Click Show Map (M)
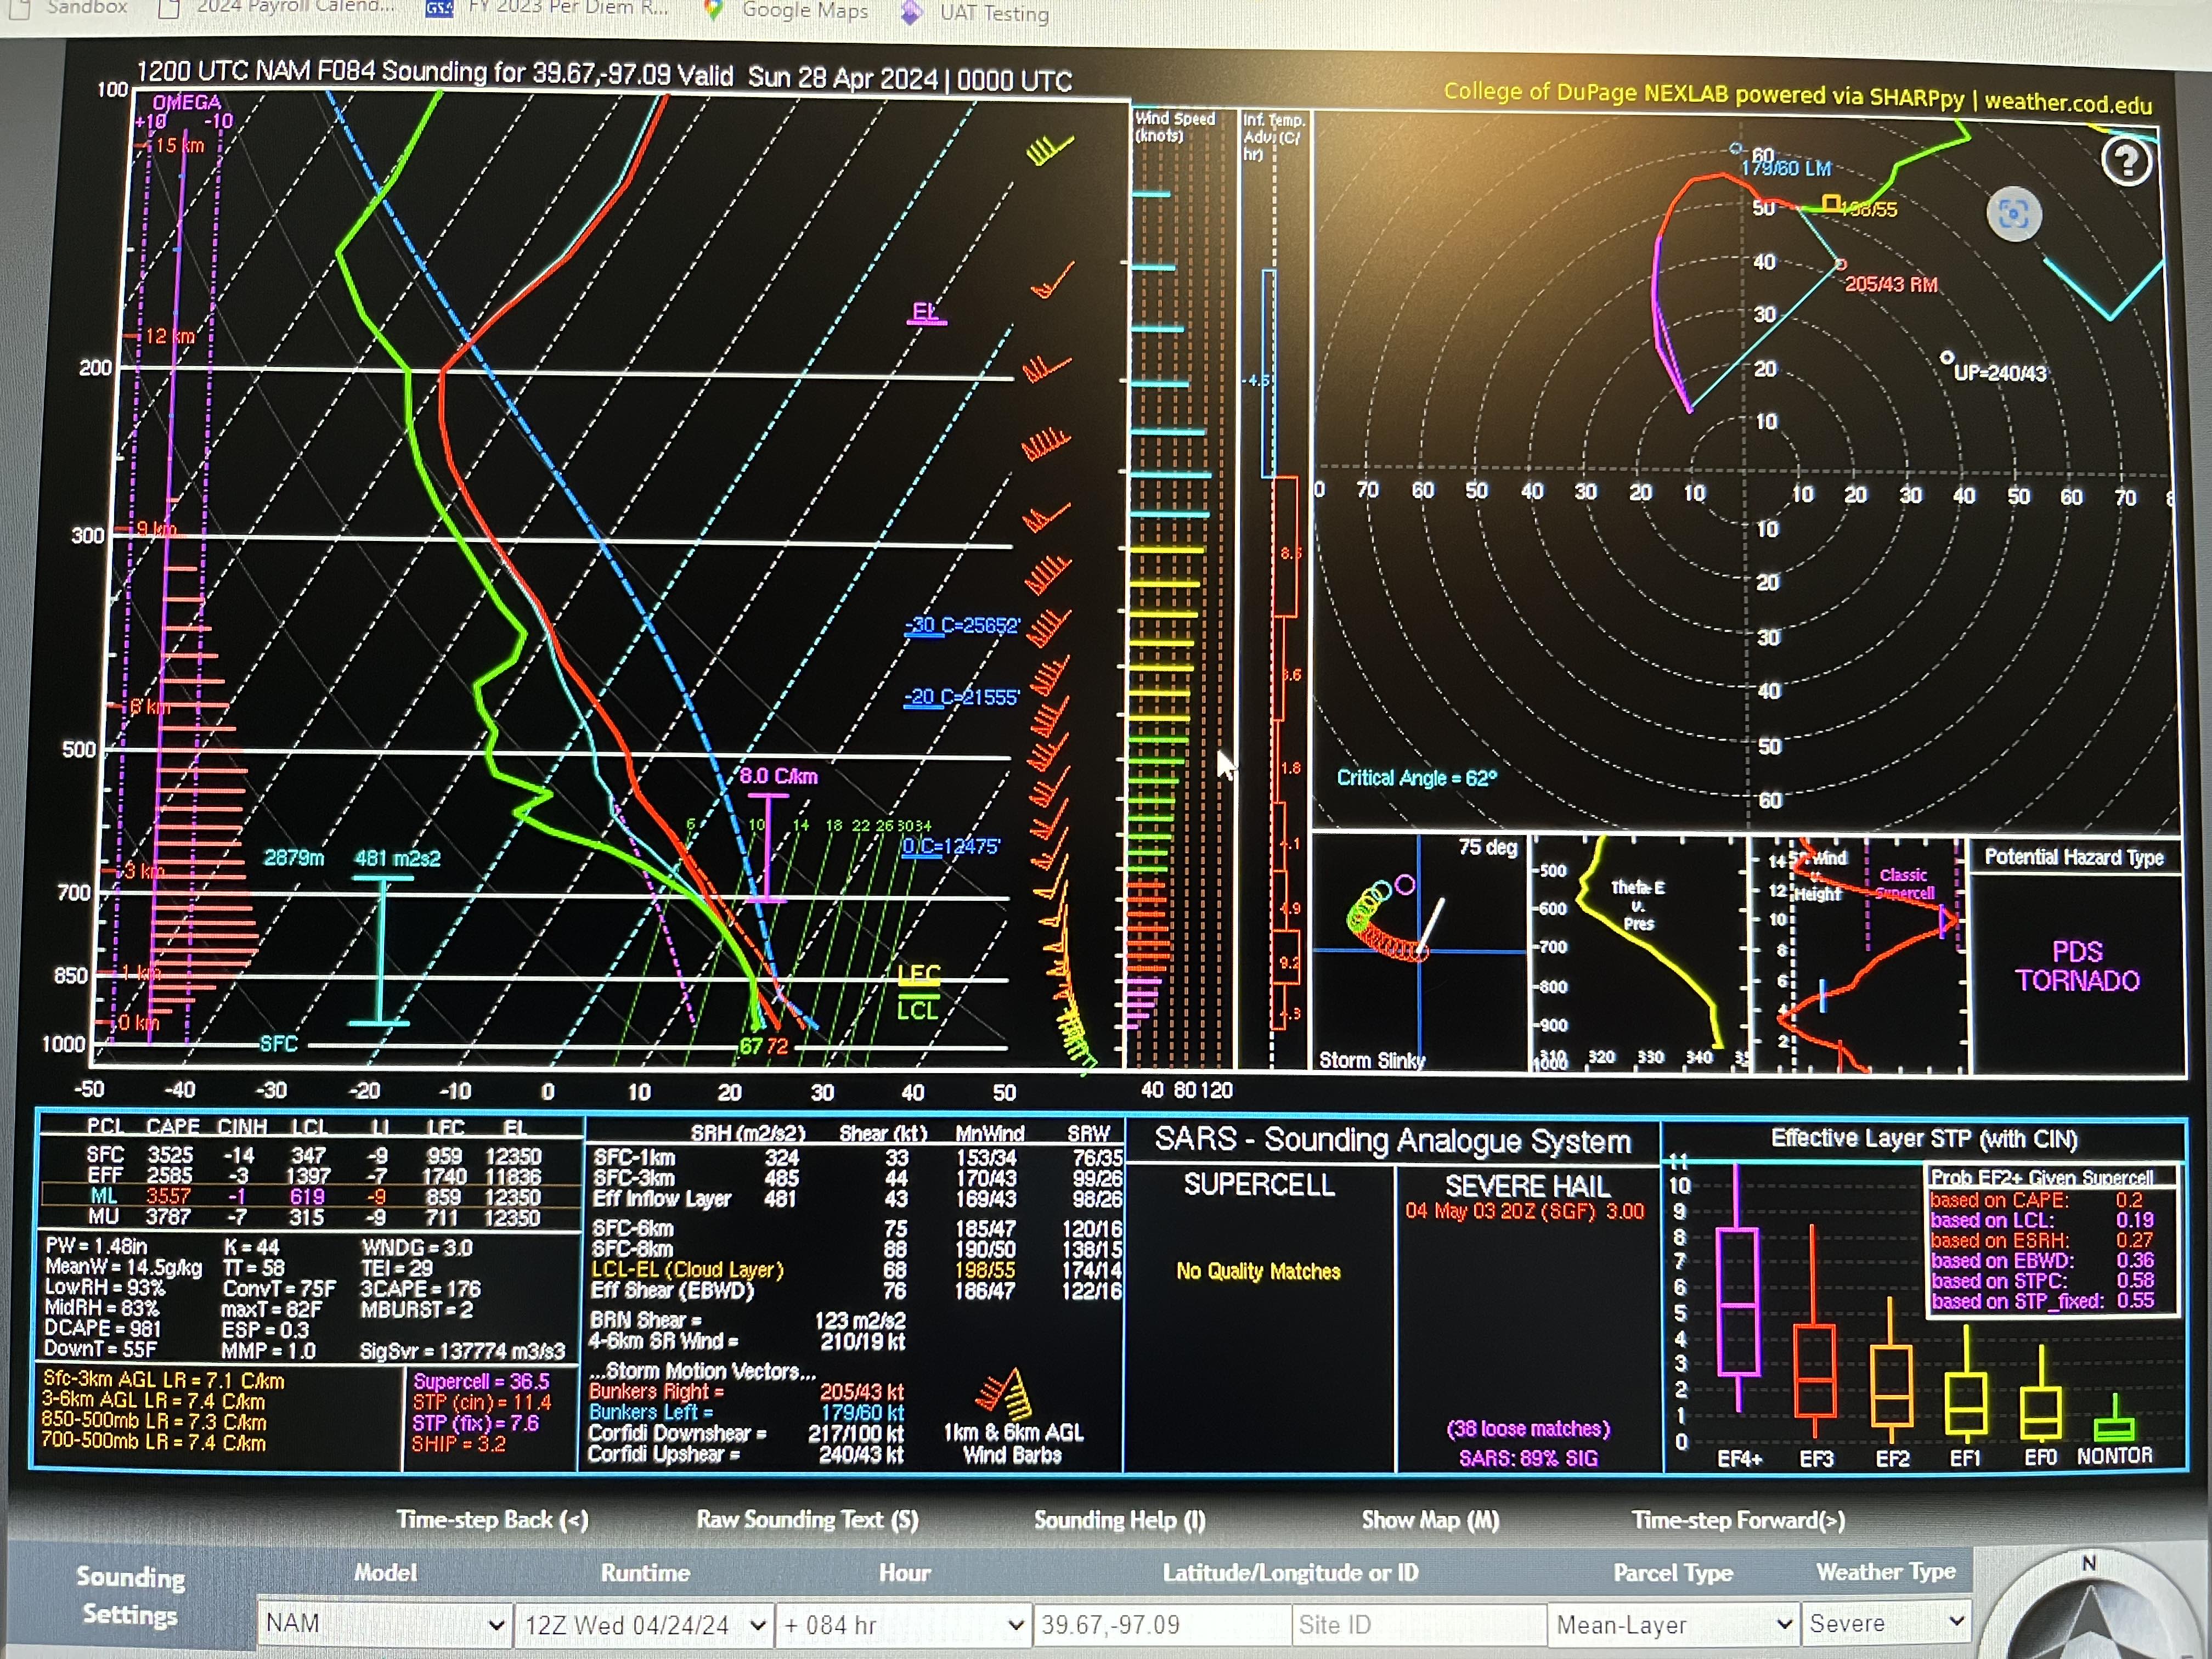Screen dimensions: 2212x1659 (x=1430, y=1521)
